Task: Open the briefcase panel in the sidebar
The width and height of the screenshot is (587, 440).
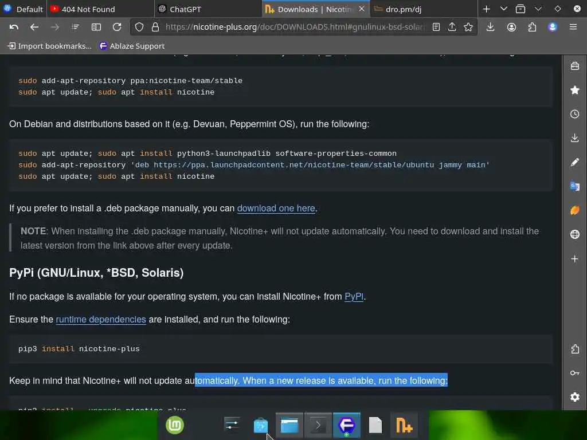Action: click(x=574, y=66)
